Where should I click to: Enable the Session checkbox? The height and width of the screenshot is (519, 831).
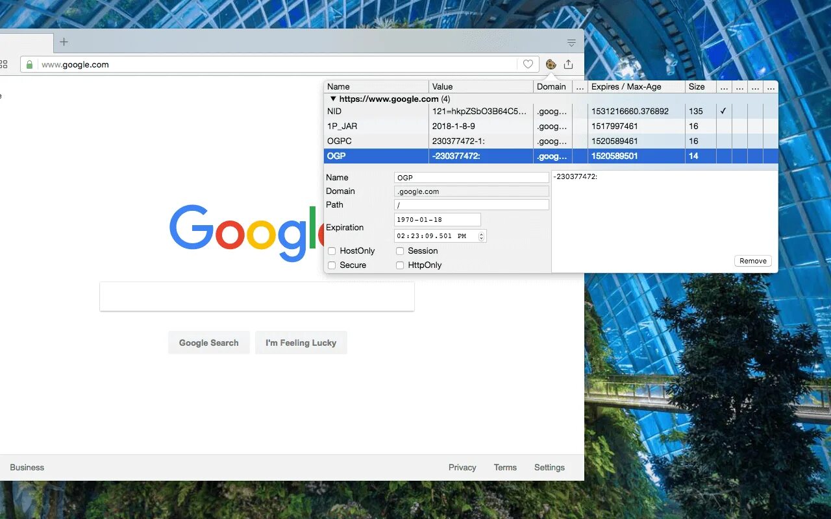pos(400,250)
